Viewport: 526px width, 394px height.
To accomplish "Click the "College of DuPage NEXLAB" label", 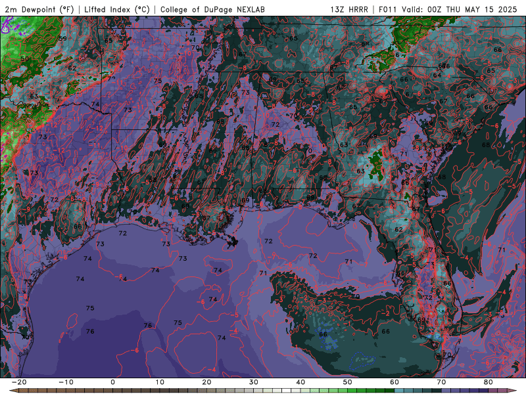I will (x=212, y=9).
